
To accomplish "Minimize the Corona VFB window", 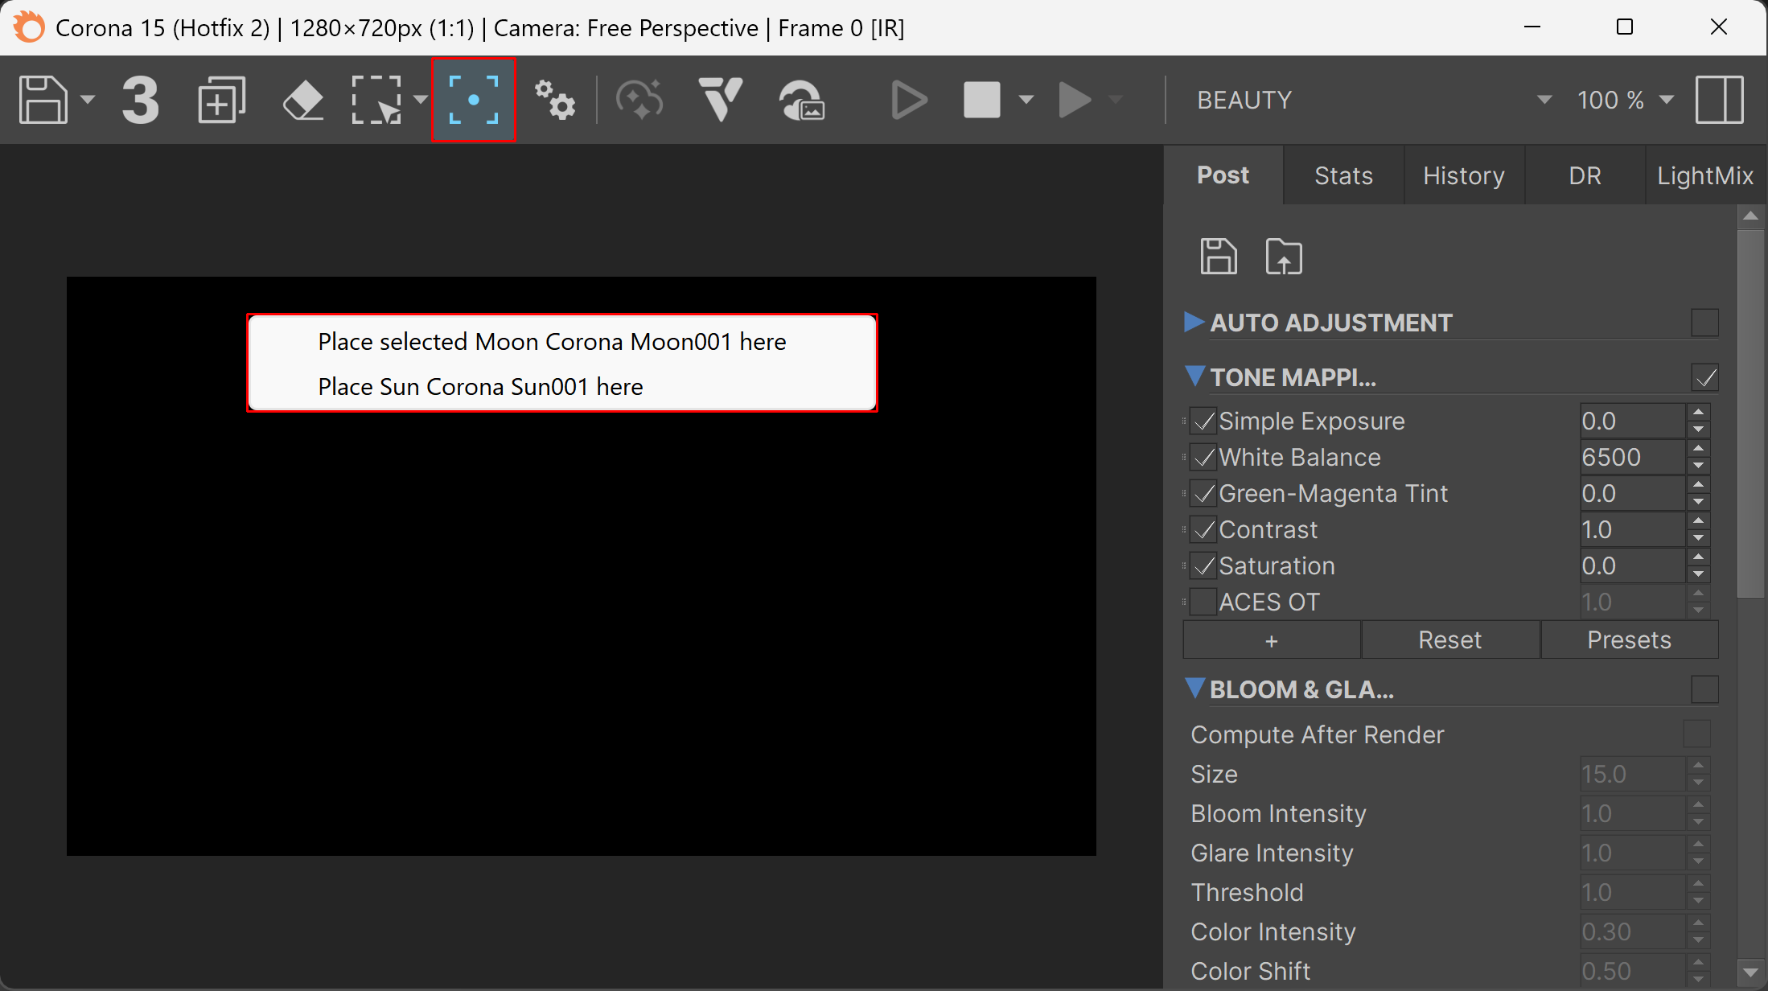I will pos(1532,27).
